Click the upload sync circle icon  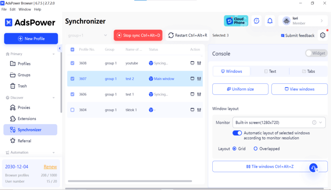[256, 21]
